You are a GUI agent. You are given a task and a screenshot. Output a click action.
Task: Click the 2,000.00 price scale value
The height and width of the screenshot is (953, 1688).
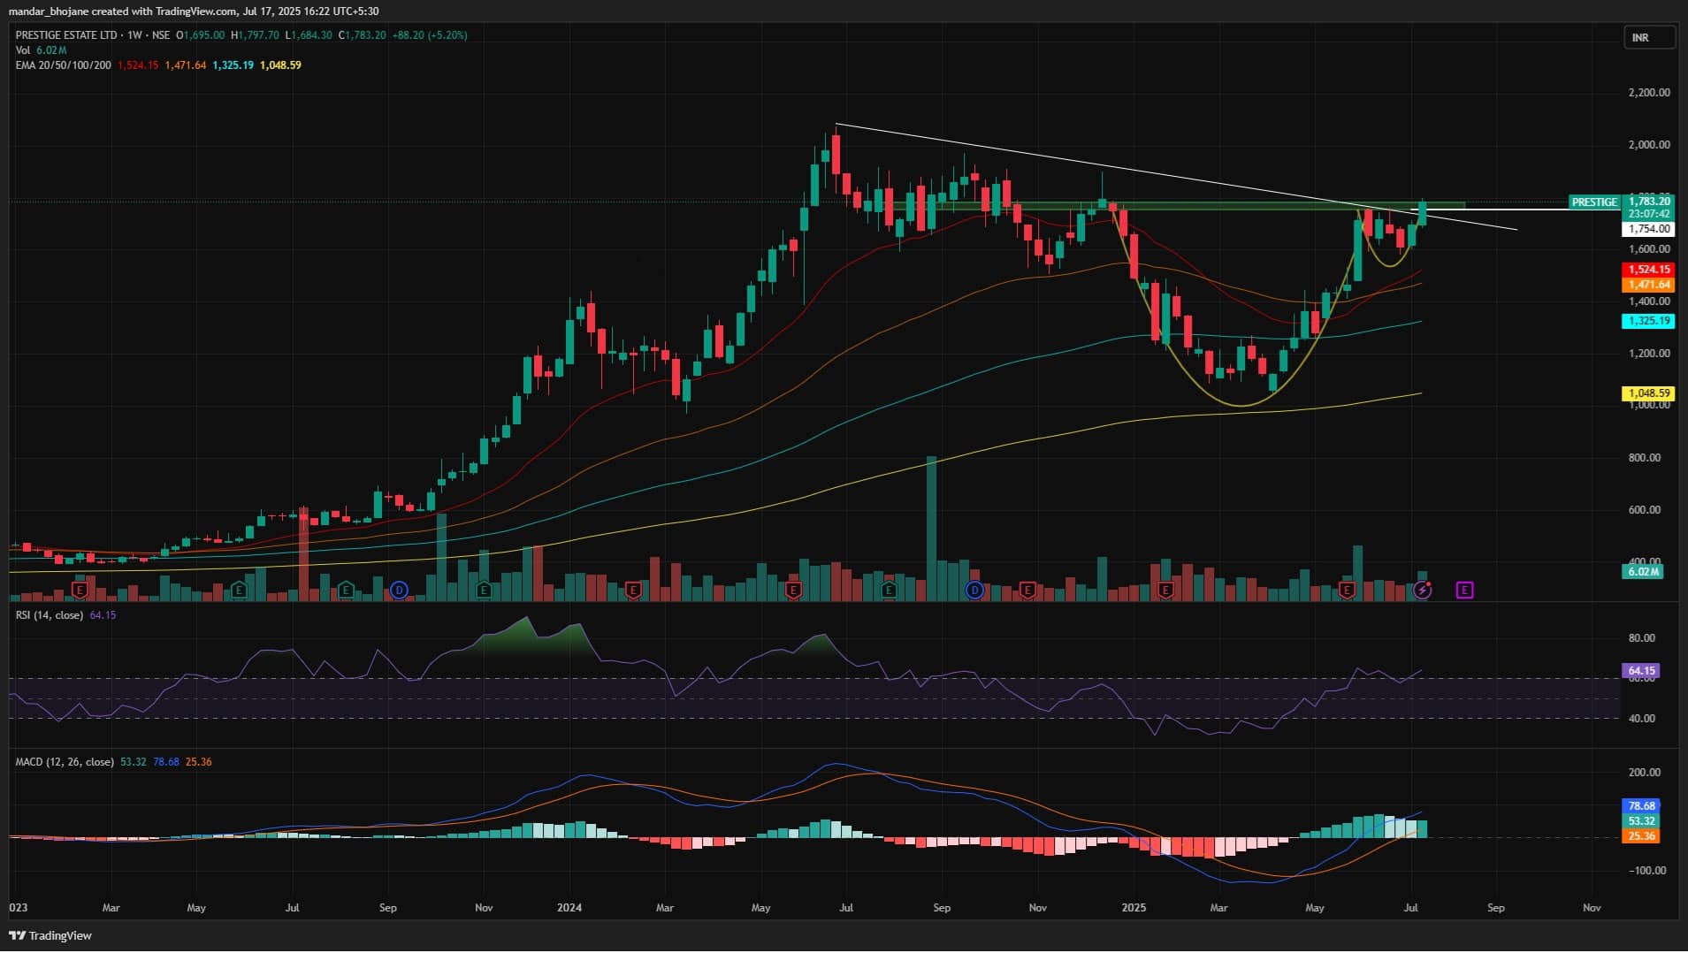(x=1649, y=145)
